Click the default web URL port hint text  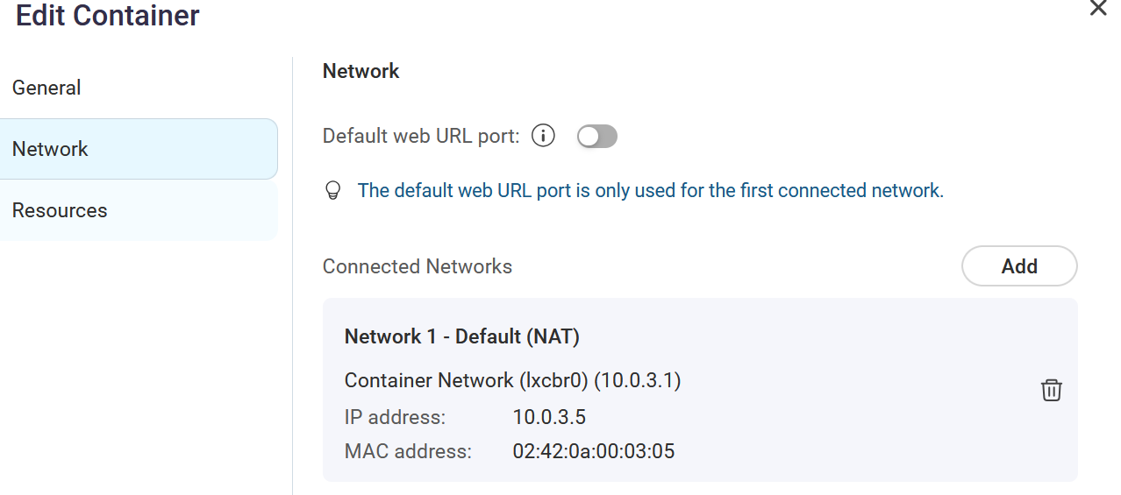click(650, 191)
